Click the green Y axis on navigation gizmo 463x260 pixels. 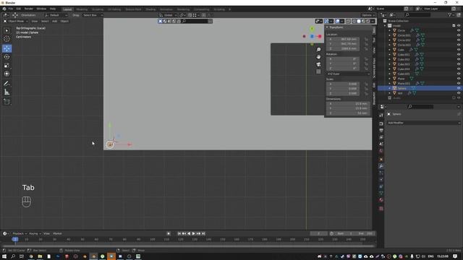pyautogui.click(x=312, y=29)
